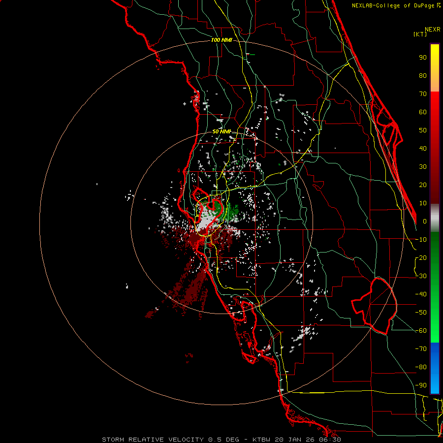
Task: Click the "0" value on the velocity scale
Action: tap(425, 221)
